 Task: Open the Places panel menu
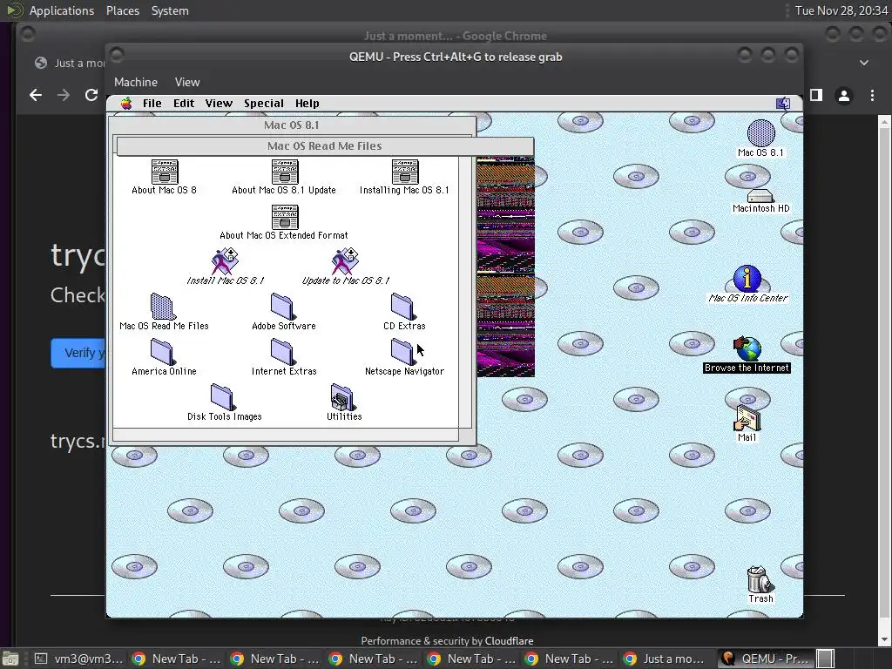tap(123, 10)
